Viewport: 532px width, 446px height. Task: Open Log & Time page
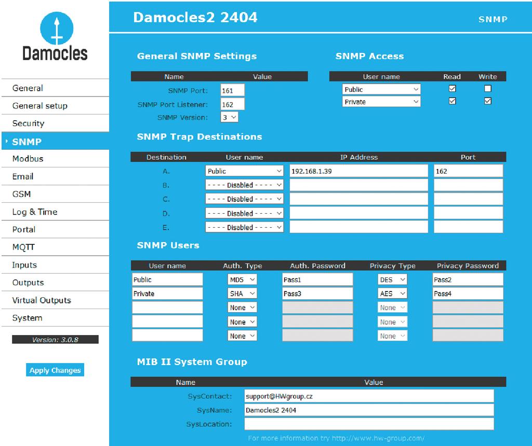55,212
